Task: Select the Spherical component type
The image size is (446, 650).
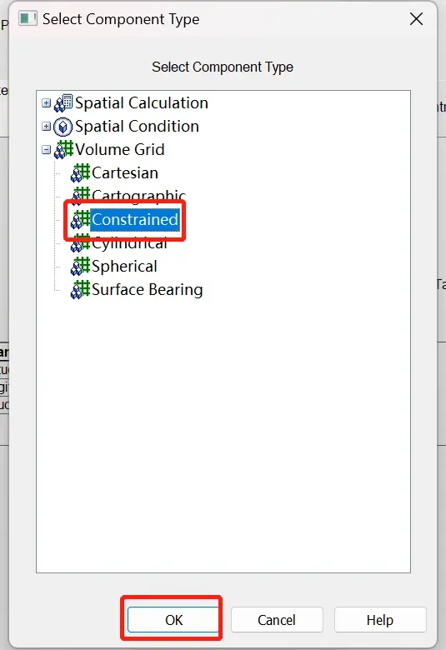Action: pos(124,267)
